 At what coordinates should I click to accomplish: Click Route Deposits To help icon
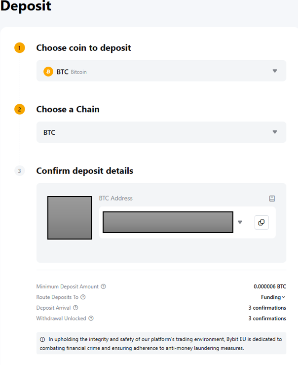(x=83, y=297)
